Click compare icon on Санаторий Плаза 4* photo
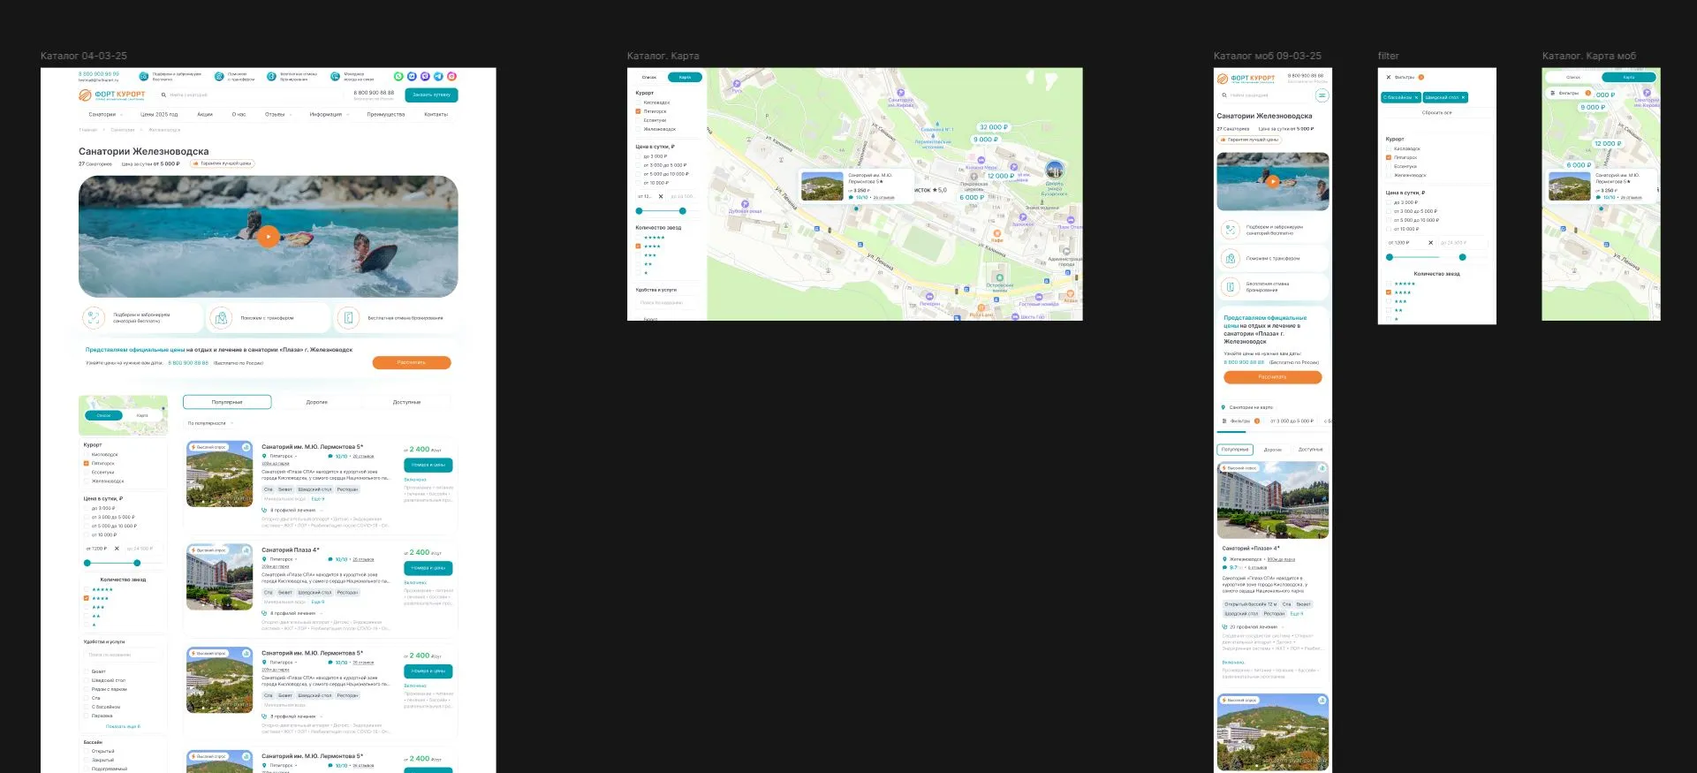Screen dimensions: 1697x773 tap(246, 550)
